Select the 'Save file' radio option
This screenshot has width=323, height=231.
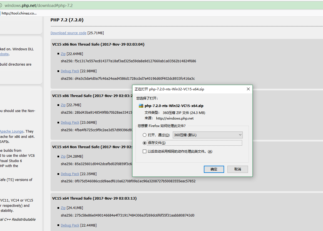(145, 143)
